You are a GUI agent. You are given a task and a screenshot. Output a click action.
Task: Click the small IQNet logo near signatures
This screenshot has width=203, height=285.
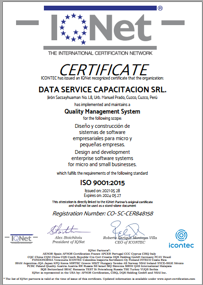21,239
